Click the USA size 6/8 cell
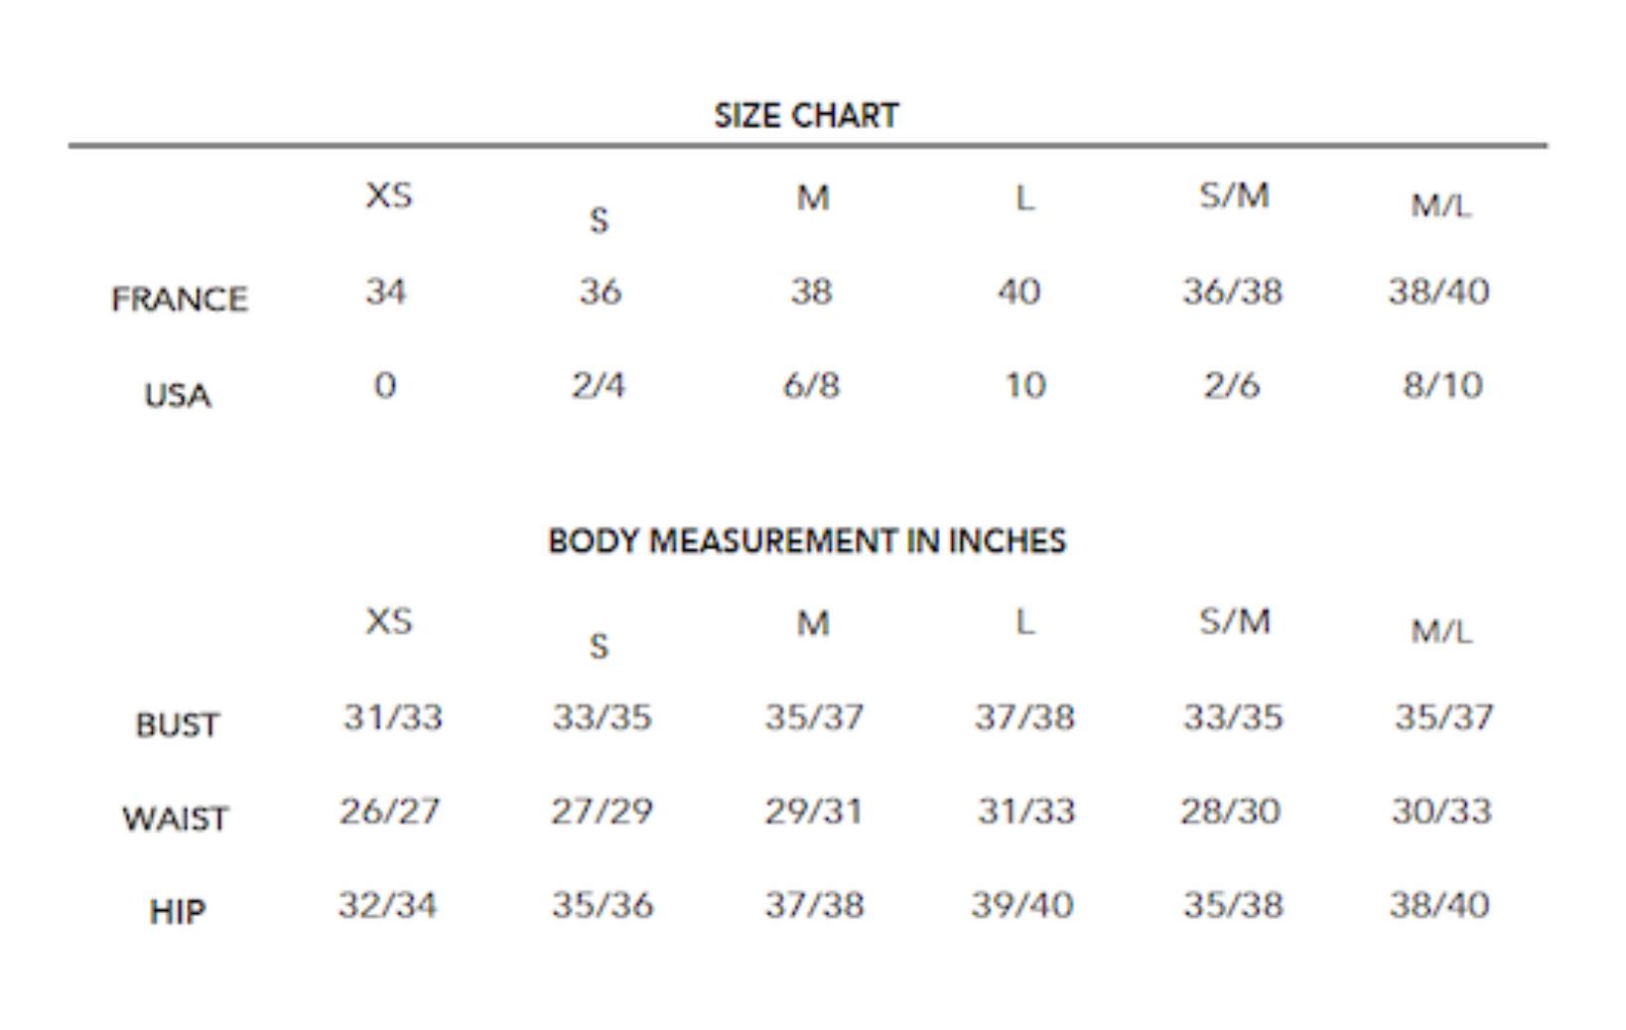The image size is (1626, 1030). [811, 385]
